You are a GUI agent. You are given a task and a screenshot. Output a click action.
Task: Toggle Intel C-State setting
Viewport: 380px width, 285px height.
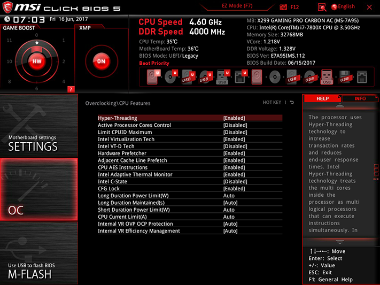point(190,181)
